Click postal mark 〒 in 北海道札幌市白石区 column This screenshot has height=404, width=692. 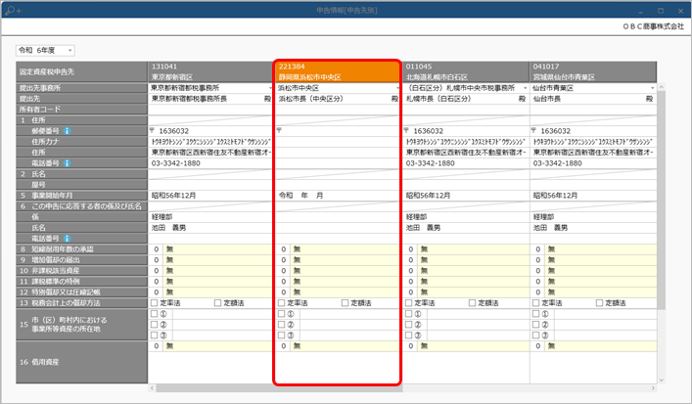406,130
